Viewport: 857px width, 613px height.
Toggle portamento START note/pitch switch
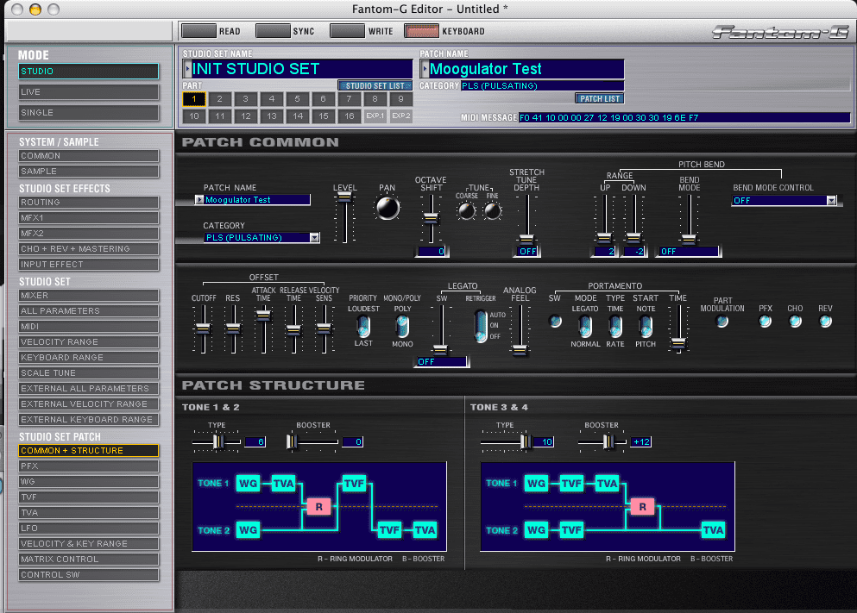click(x=646, y=327)
